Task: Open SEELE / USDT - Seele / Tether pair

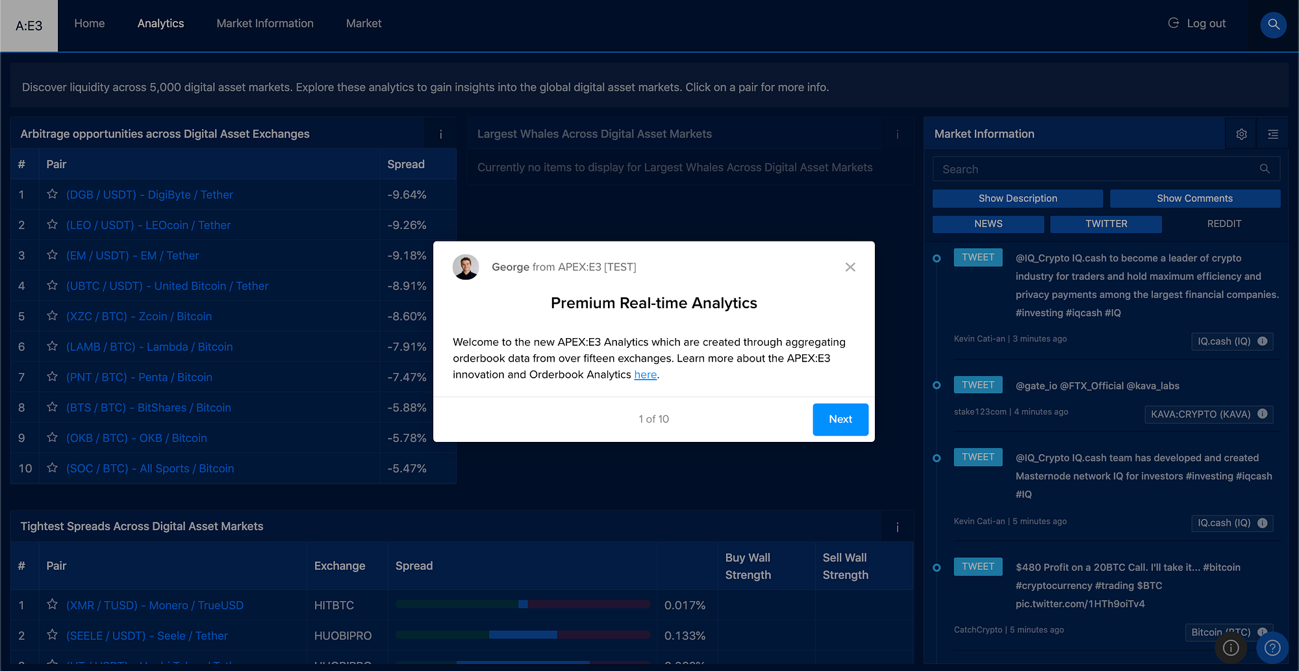Action: click(147, 636)
